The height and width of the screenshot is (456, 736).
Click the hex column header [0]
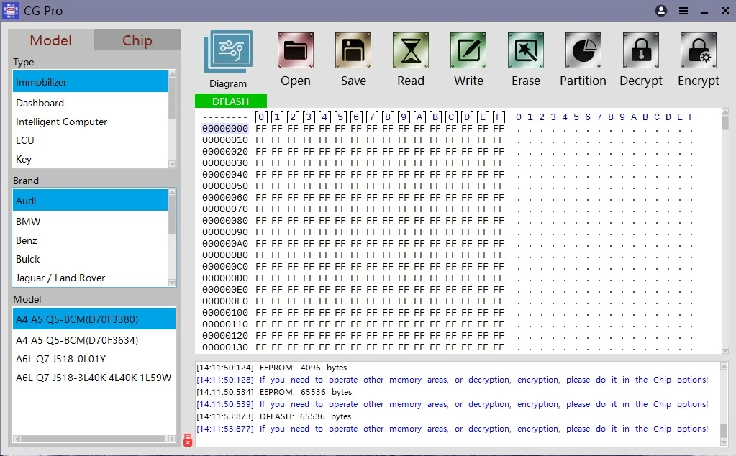[x=261, y=117]
